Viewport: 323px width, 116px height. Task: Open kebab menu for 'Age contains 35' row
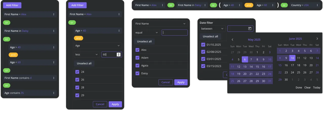point(54,93)
